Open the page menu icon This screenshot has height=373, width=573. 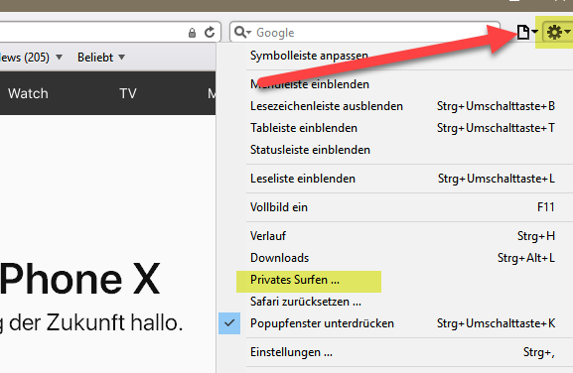523,32
